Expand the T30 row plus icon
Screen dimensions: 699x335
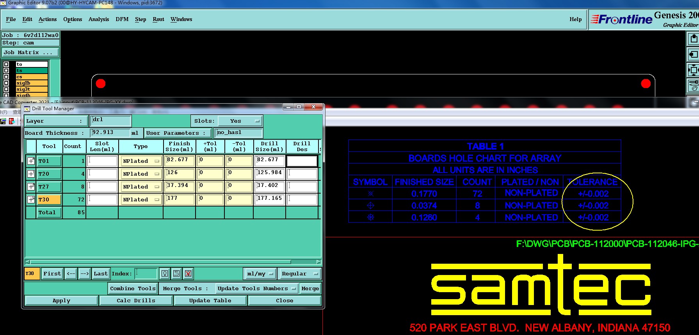click(31, 199)
